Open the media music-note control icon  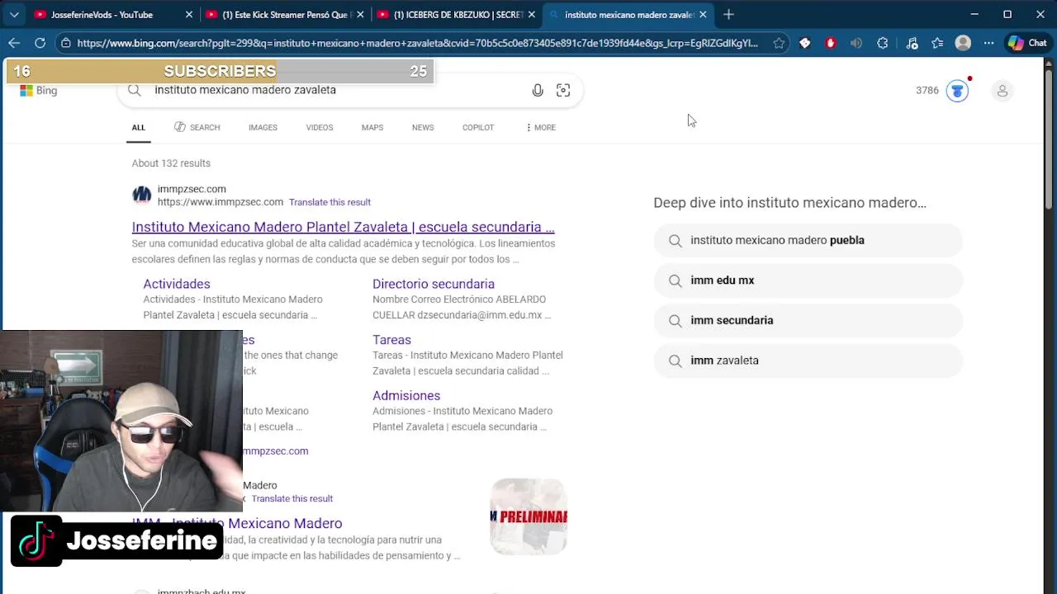click(912, 43)
